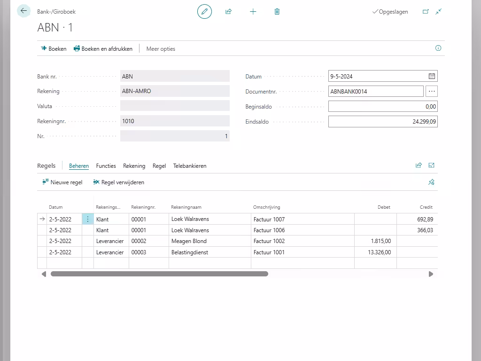Open page in new window icon
The width and height of the screenshot is (481, 361).
pyautogui.click(x=426, y=12)
